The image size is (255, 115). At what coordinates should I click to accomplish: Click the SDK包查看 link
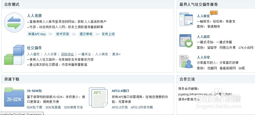(x=53, y=107)
